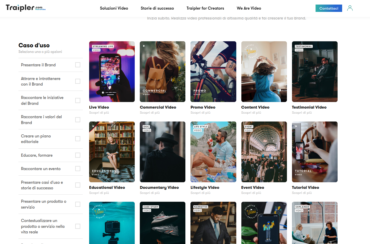This screenshot has width=370, height=244.
Task: Check Raccontare le iniziative del Brand
Action: point(78,100)
